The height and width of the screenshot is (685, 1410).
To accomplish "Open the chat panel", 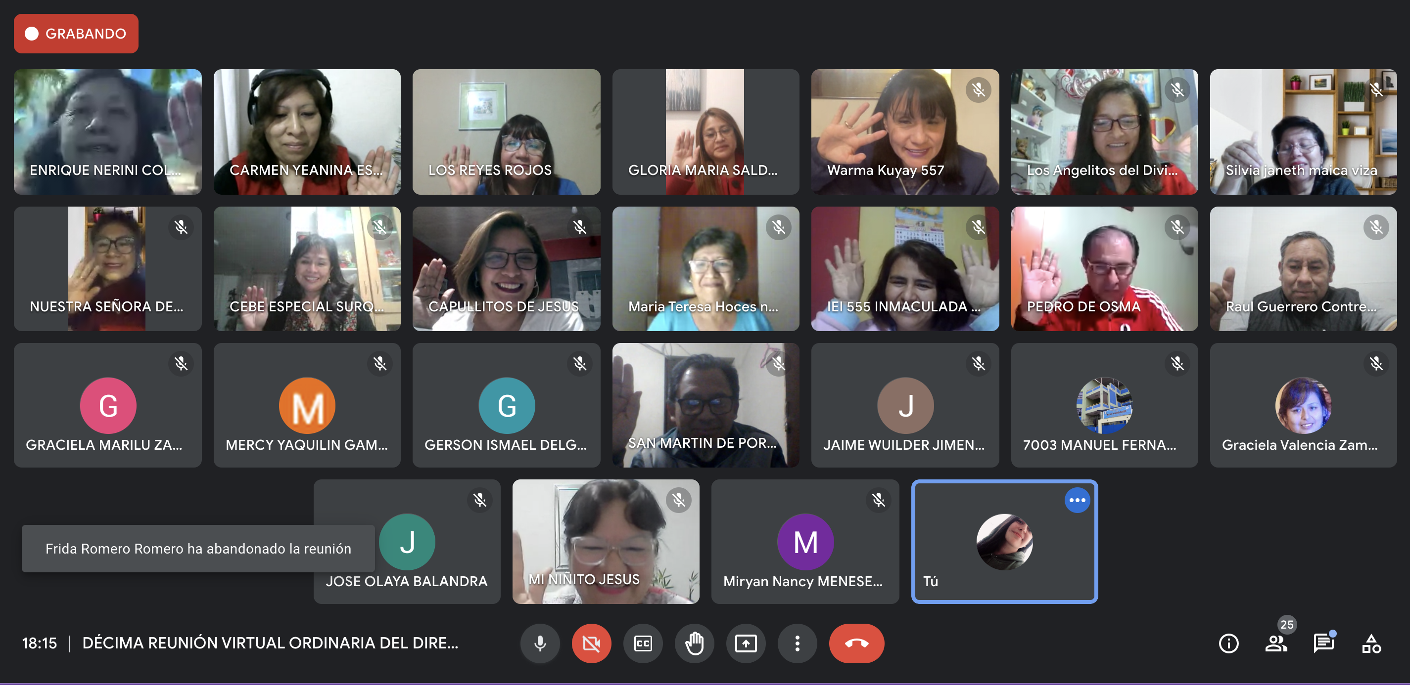I will (1323, 643).
